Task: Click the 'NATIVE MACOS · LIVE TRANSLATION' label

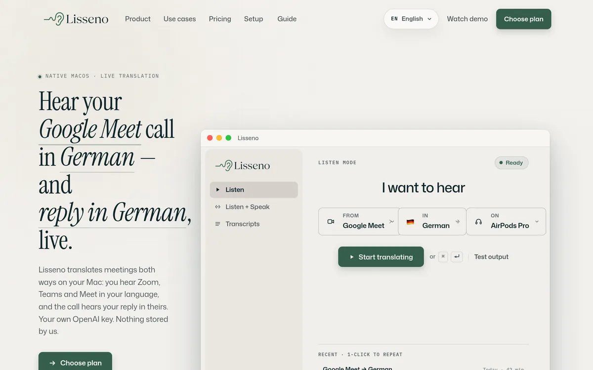Action: [x=102, y=76]
